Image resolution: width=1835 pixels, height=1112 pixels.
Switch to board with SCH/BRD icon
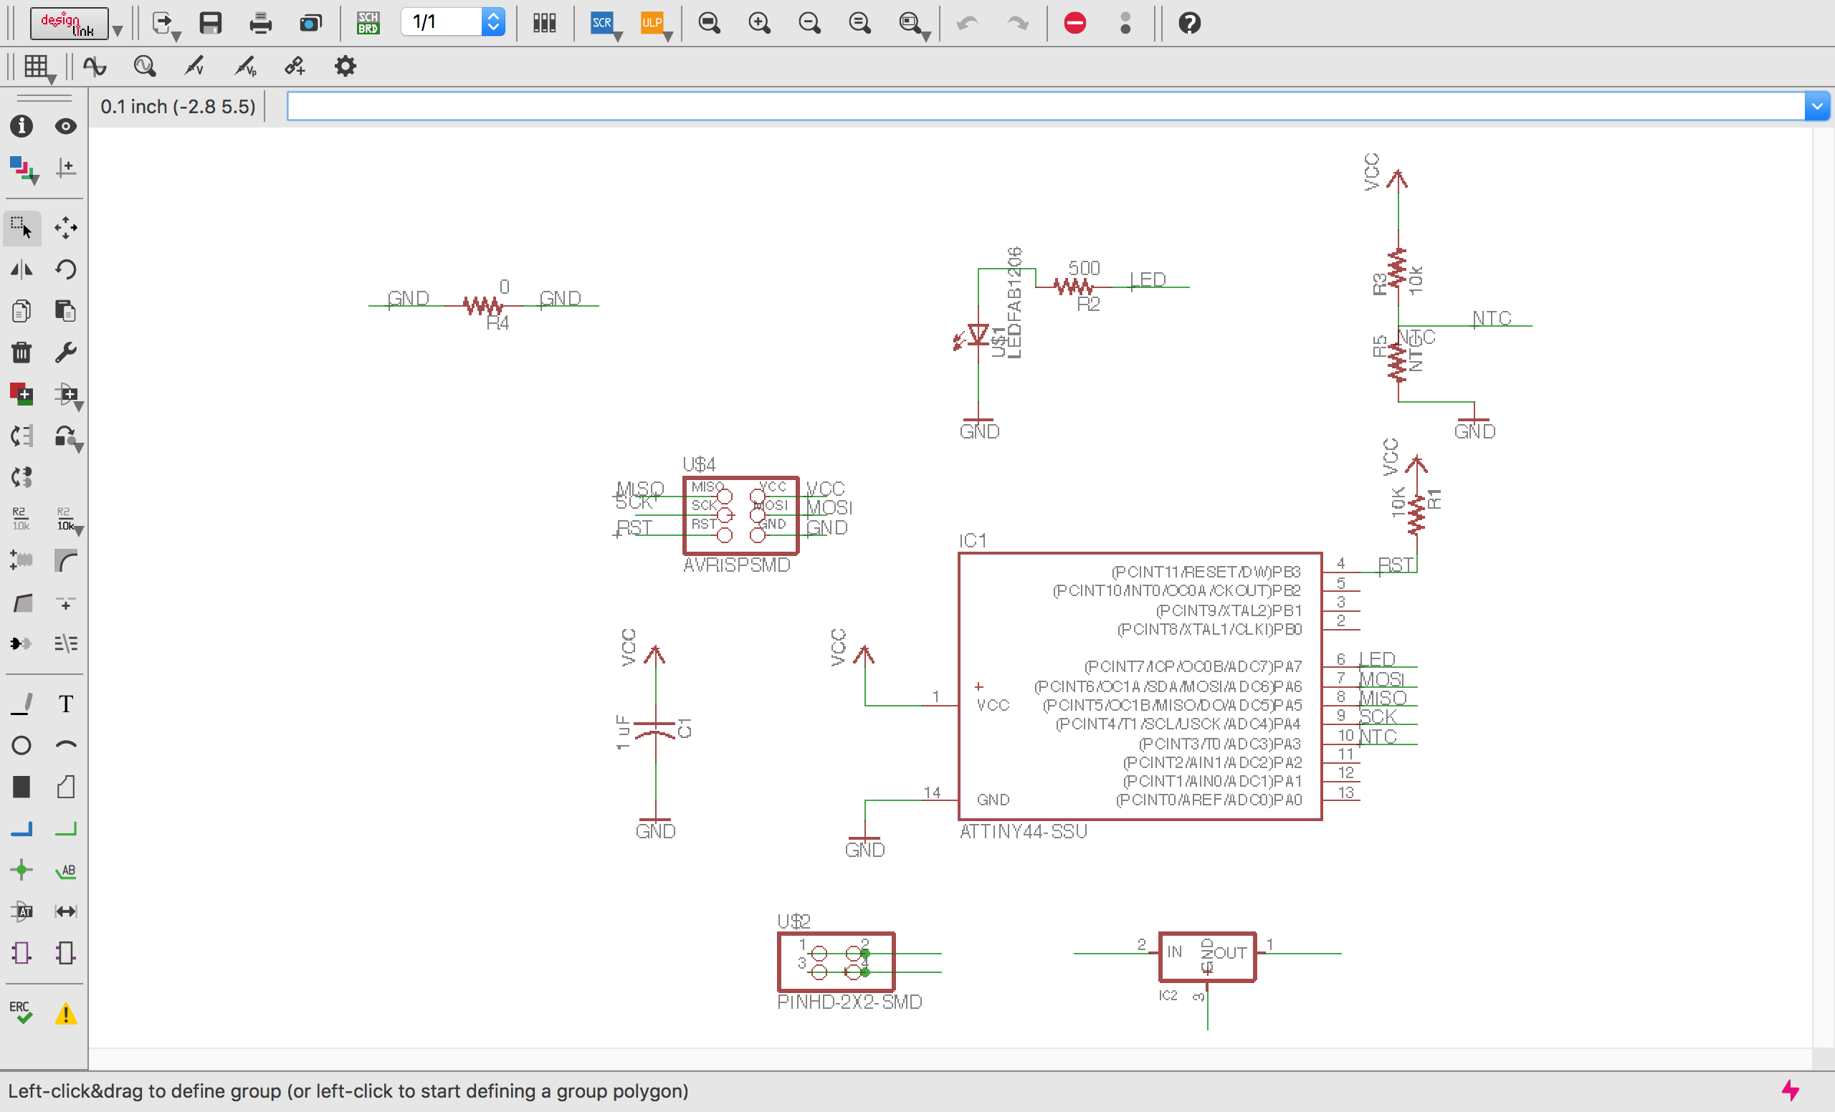coord(368,23)
